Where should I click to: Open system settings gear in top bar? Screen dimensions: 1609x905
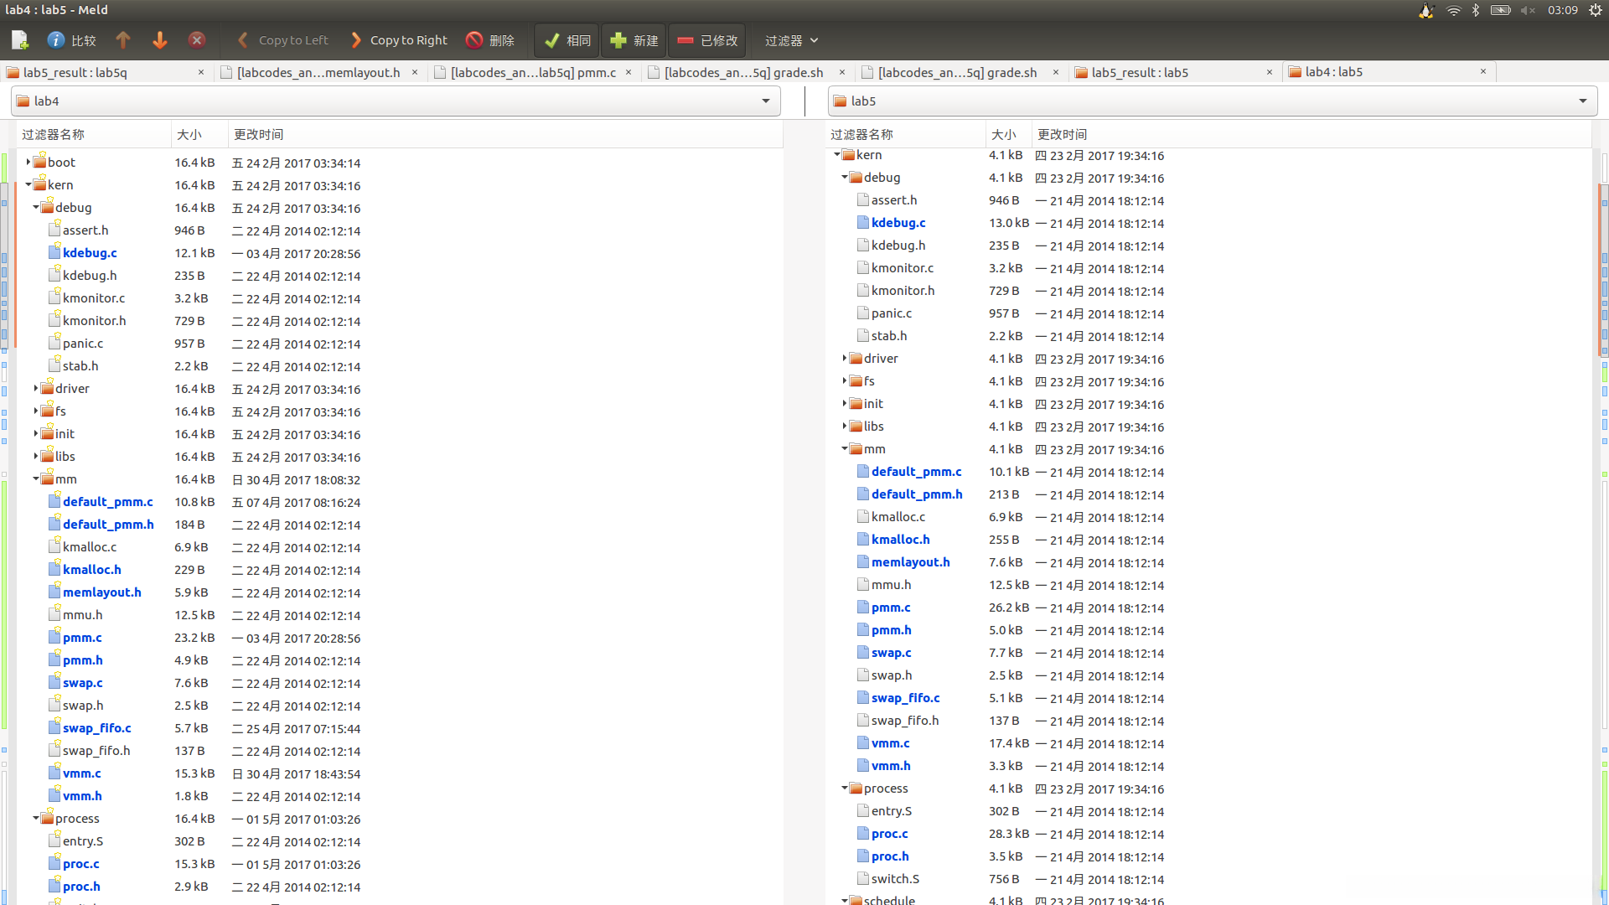pos(1595,10)
